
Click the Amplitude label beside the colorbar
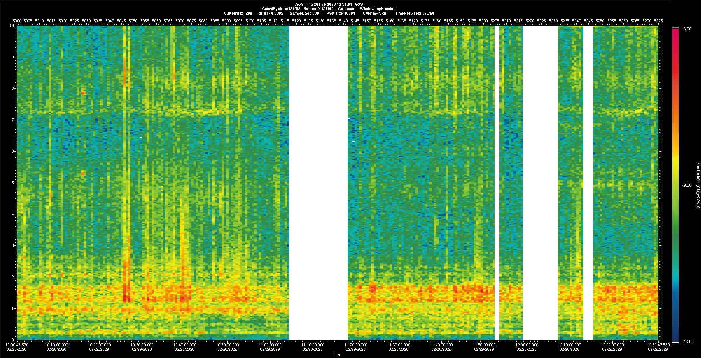[698, 185]
